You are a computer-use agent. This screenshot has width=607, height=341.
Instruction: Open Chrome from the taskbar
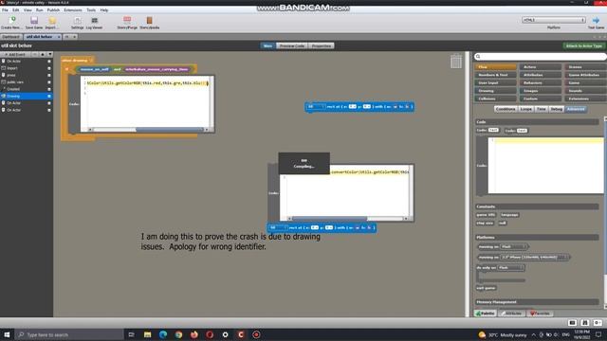178,334
